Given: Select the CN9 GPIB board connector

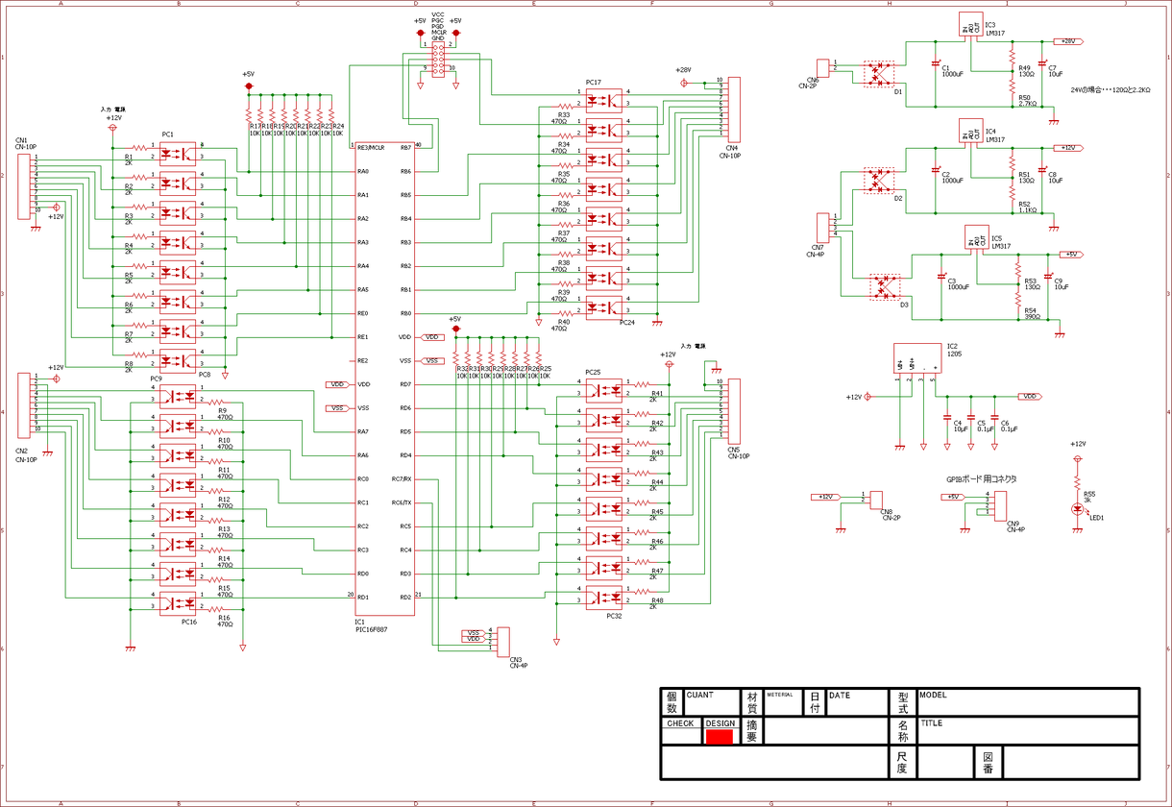Looking at the screenshot, I should point(1000,505).
